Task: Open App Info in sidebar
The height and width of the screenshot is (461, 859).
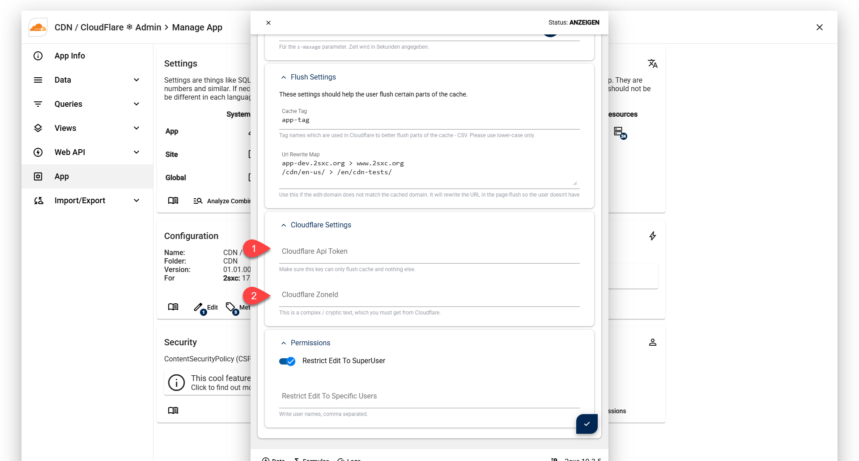Action: pyautogui.click(x=70, y=56)
